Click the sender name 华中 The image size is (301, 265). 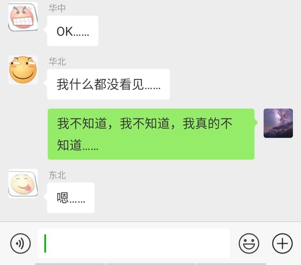[x=57, y=8]
